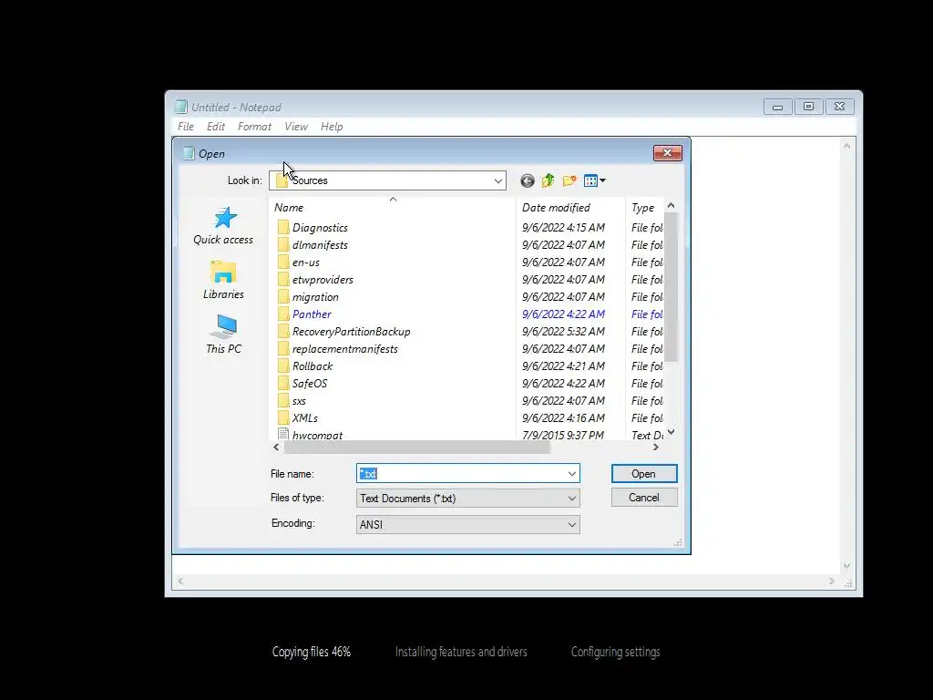Image resolution: width=933 pixels, height=700 pixels.
Task: Select the migration folder icon
Action: [x=283, y=296]
